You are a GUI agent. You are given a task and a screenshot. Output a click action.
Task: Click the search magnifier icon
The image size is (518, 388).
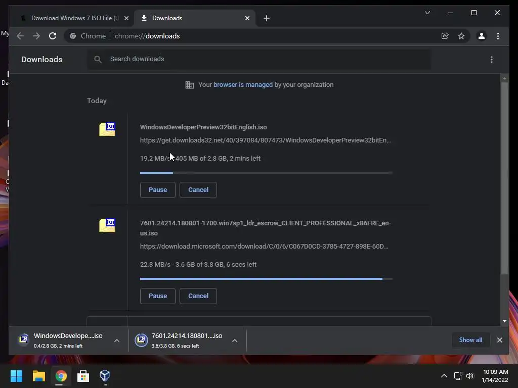pyautogui.click(x=98, y=60)
